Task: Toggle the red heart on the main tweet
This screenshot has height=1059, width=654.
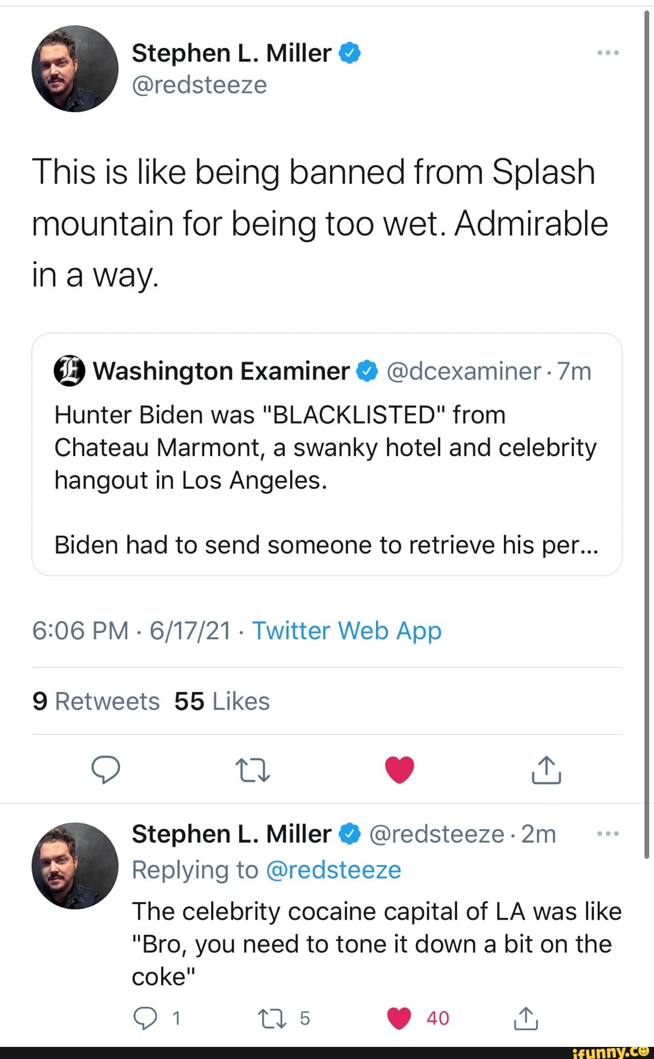Action: click(400, 770)
